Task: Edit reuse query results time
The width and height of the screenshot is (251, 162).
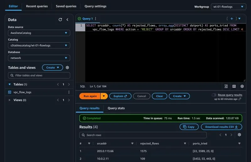Action: [240, 99]
